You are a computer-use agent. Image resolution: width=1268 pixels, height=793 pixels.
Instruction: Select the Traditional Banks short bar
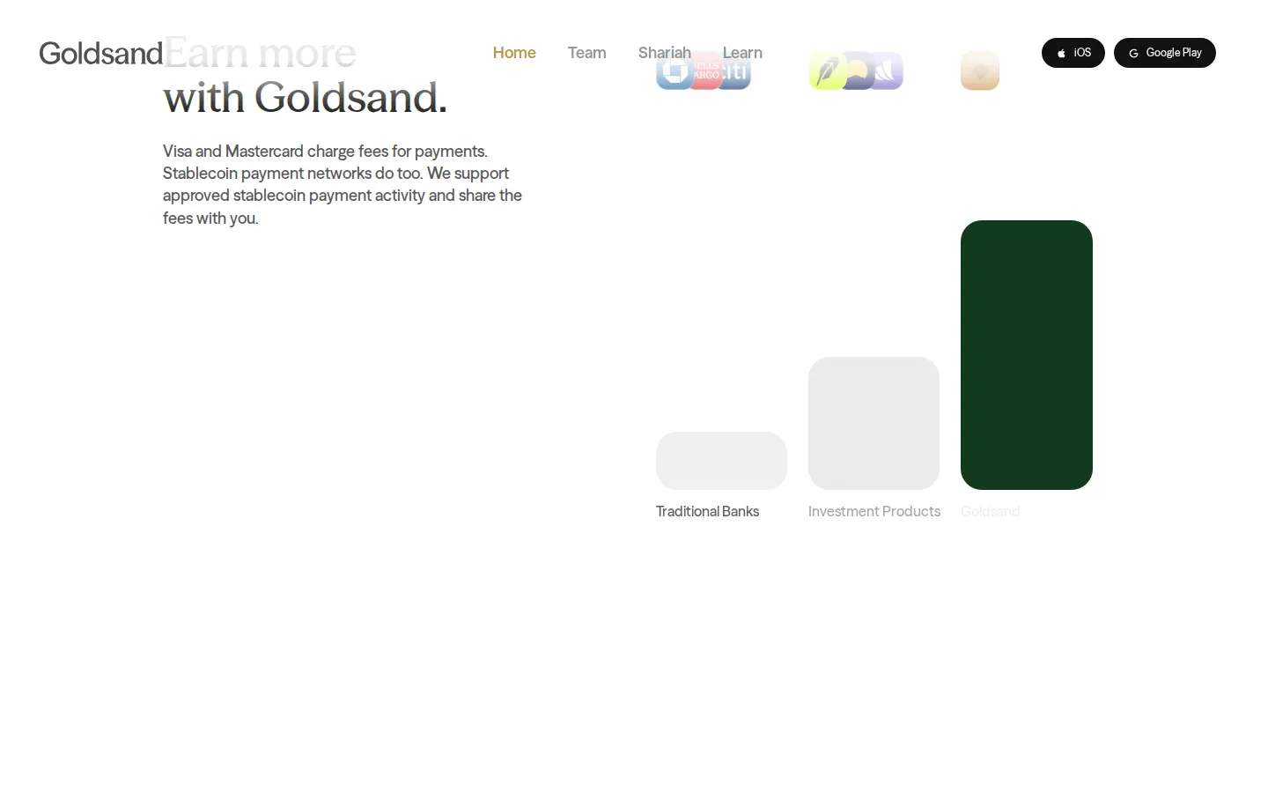[721, 461]
